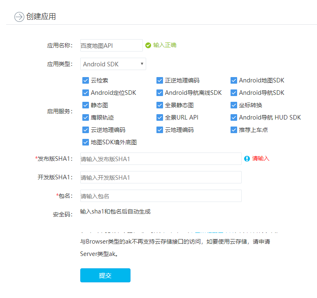Toggle the 坐标转换 checkbox

[x=234, y=105]
